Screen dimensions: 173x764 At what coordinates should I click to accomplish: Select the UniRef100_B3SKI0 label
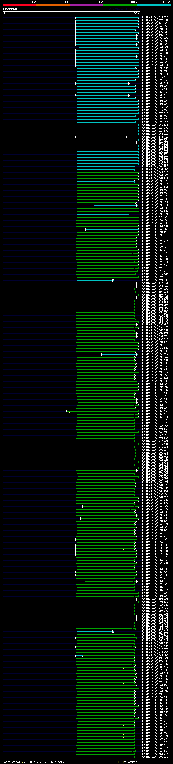[x=155, y=95]
